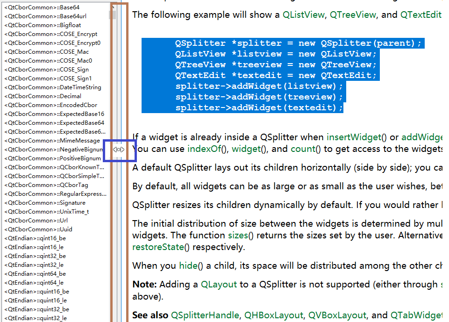Open the QListView link in intro sentence
449x322 pixels.
coord(304,14)
